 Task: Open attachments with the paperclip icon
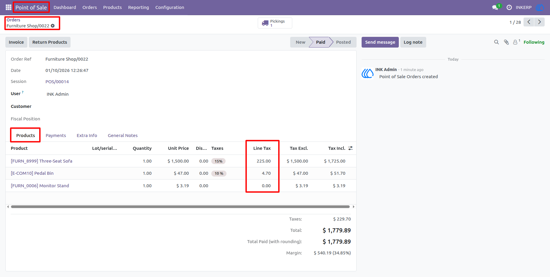coord(506,42)
